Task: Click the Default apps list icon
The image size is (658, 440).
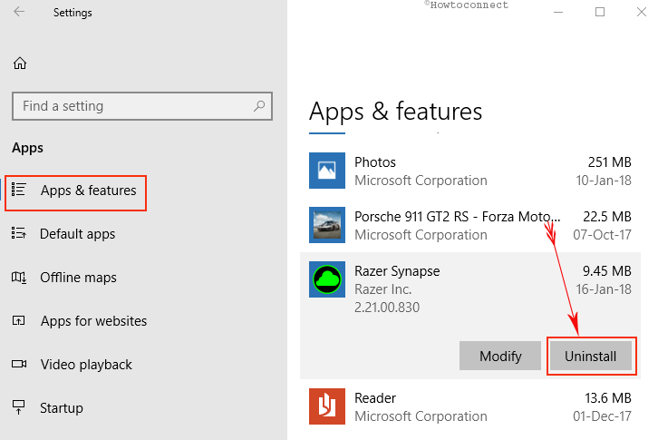Action: click(x=19, y=233)
